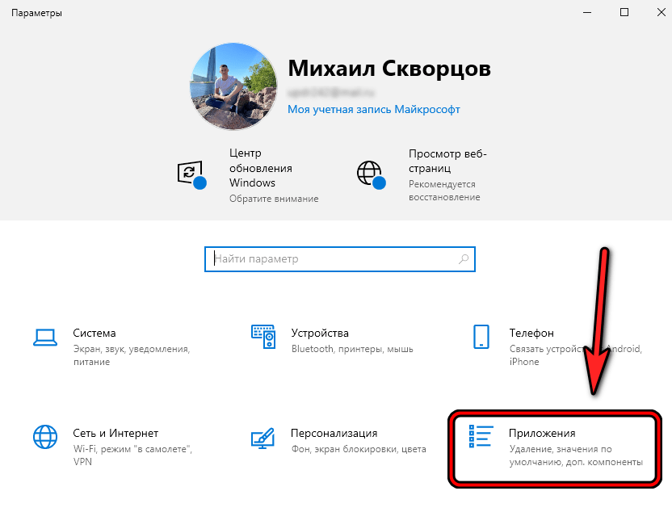Open the Телефон phone icon
672x512 pixels.
click(481, 334)
